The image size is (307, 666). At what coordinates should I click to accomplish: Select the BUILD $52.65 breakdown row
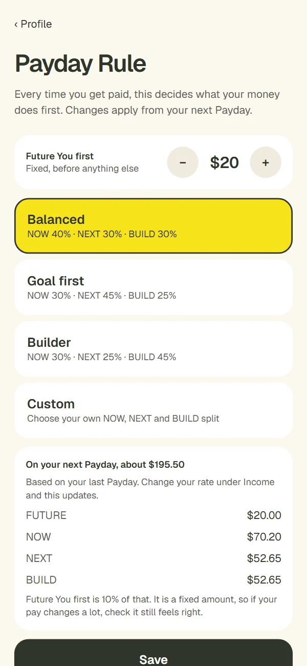(x=153, y=580)
